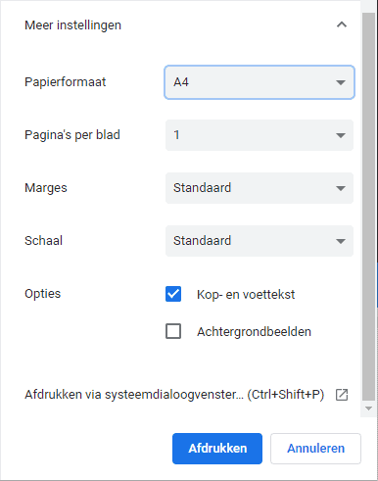
Task: Open the Pagina's per blad dropdown
Action: point(260,135)
